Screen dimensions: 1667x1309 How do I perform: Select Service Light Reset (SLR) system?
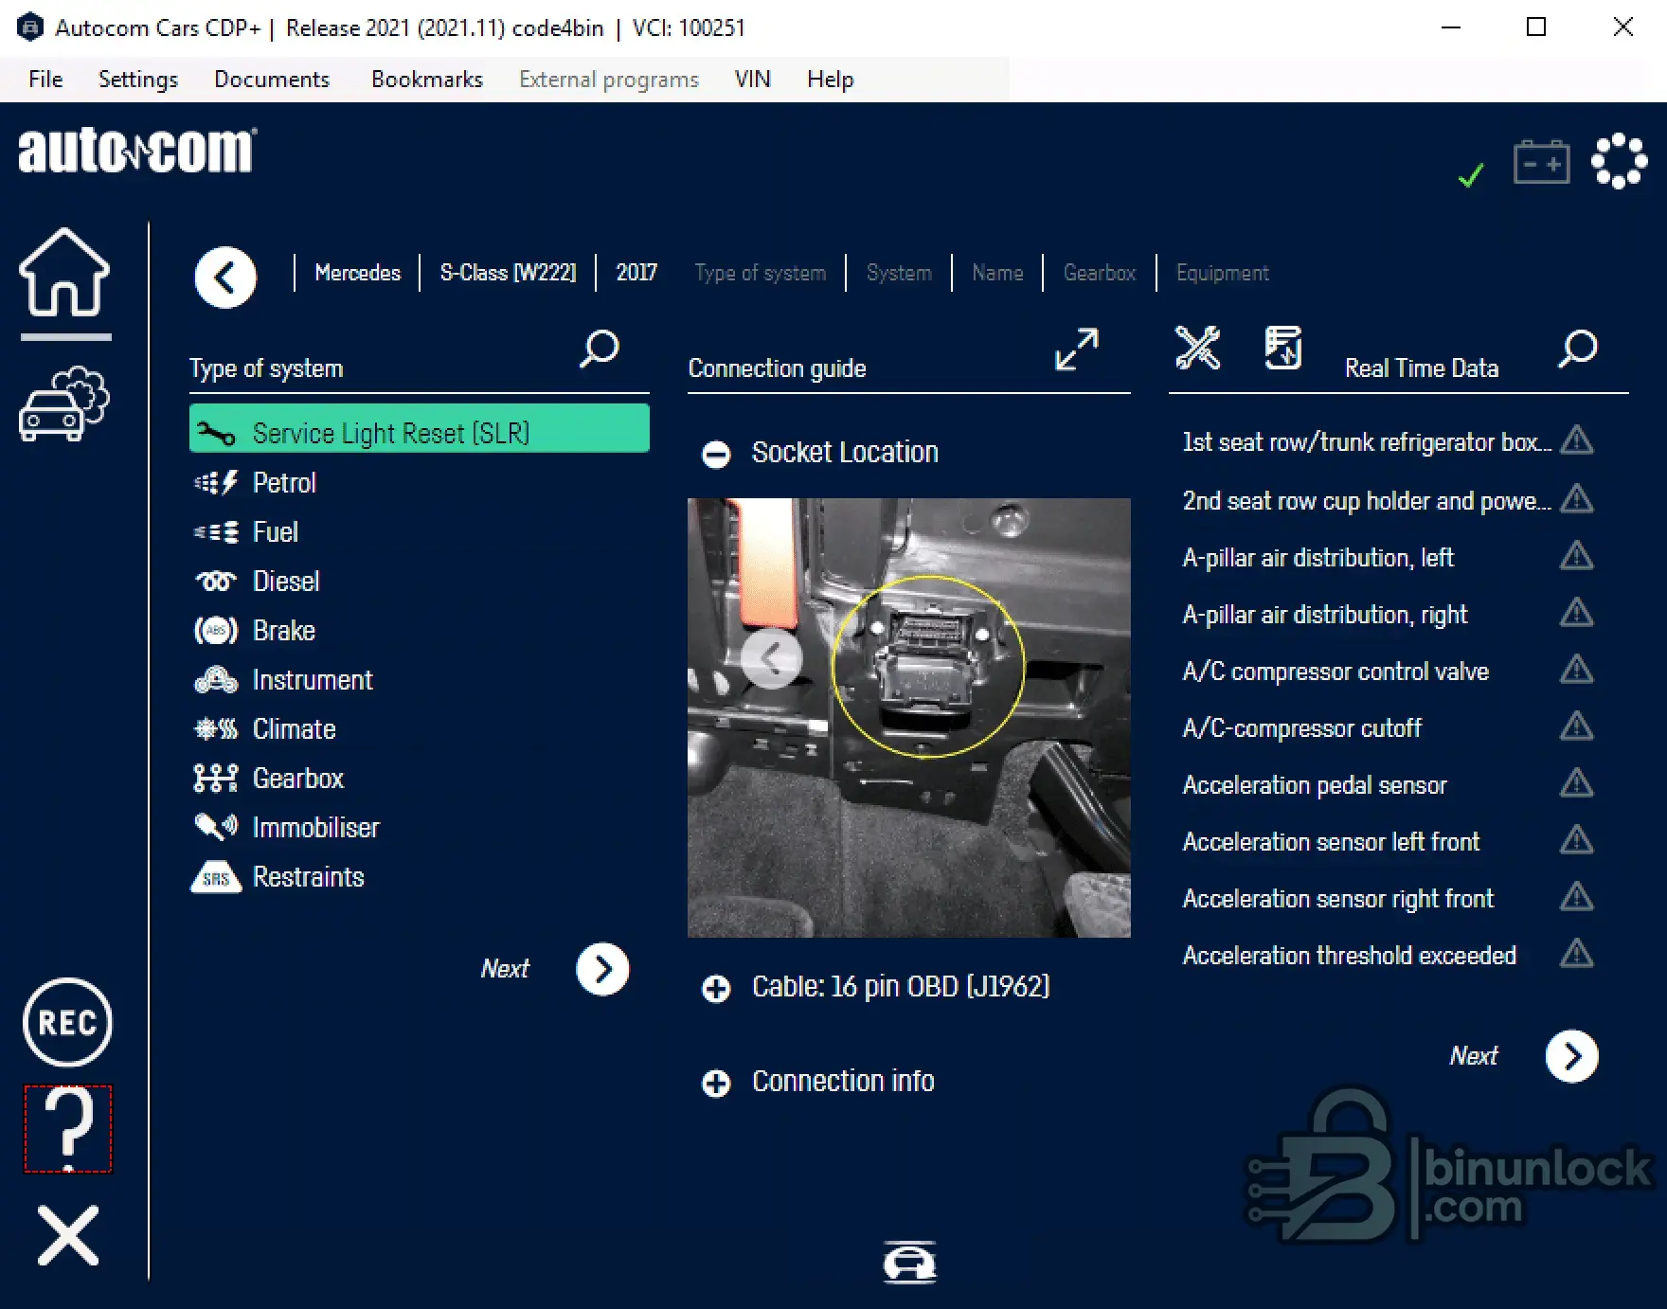coord(420,428)
